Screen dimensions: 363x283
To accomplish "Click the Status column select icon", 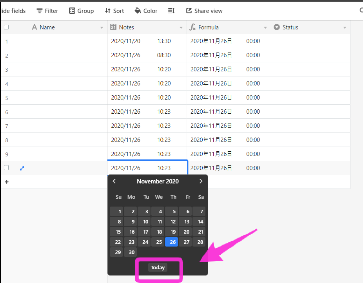I will pyautogui.click(x=277, y=27).
